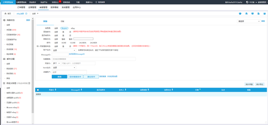Choose the 8小时 mail filter
The height and width of the screenshot is (125, 268).
coord(64,42)
